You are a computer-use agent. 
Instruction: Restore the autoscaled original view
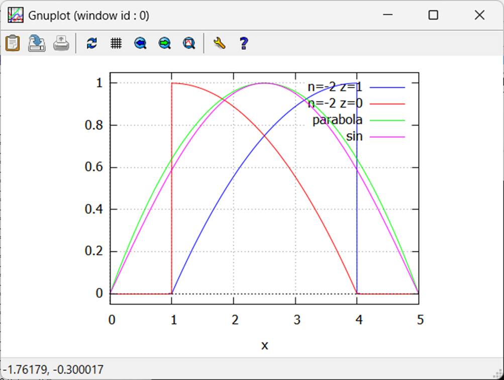[x=188, y=43]
